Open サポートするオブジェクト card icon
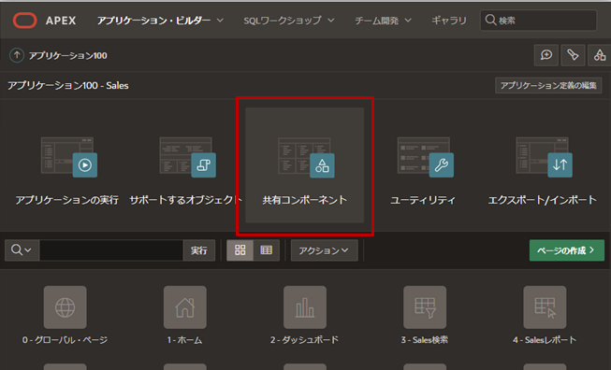 point(187,157)
